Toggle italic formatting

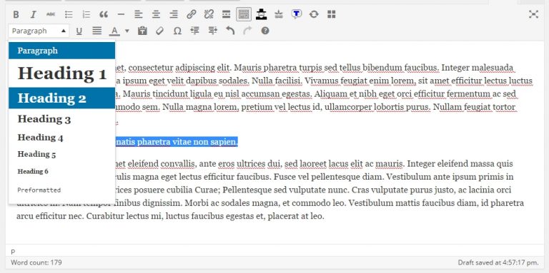click(34, 14)
